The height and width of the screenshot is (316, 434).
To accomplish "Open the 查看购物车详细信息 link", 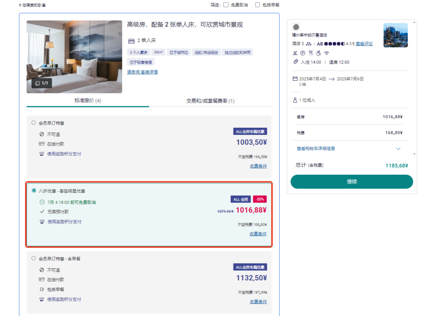I will tap(316, 148).
